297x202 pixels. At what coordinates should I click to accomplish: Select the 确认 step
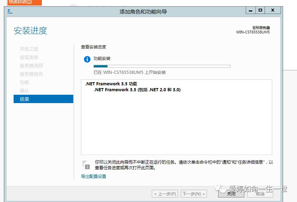24,91
